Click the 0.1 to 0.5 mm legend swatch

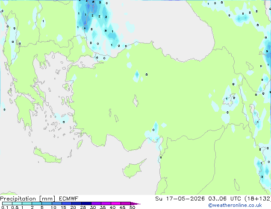click(7, 203)
